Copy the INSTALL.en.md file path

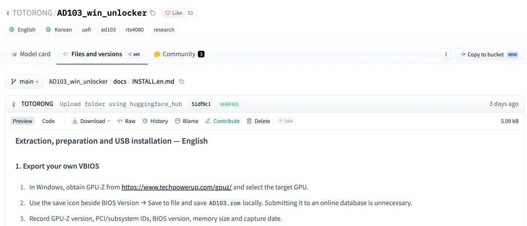(x=182, y=82)
